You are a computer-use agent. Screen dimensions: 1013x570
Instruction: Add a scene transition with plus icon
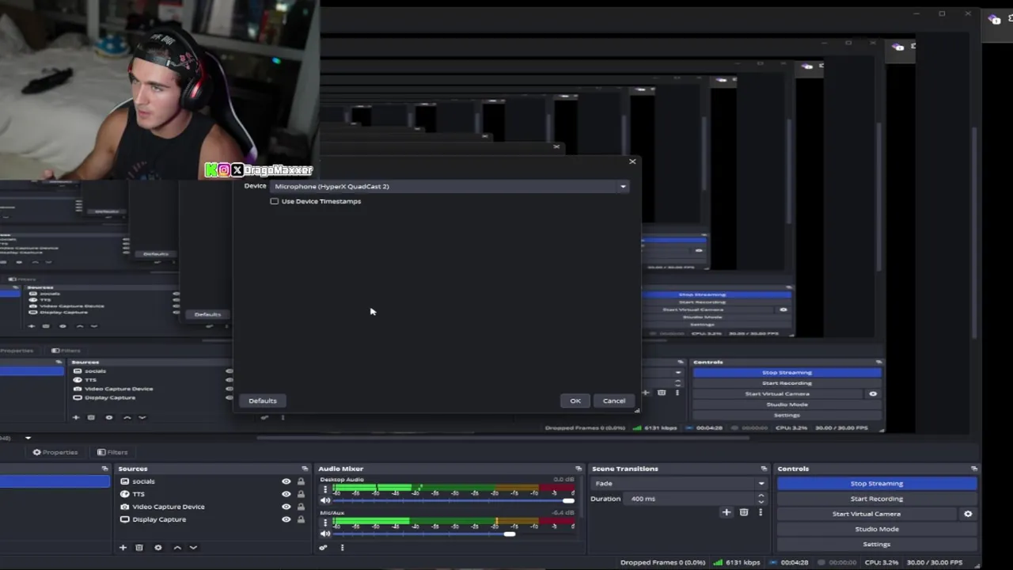pyautogui.click(x=726, y=512)
